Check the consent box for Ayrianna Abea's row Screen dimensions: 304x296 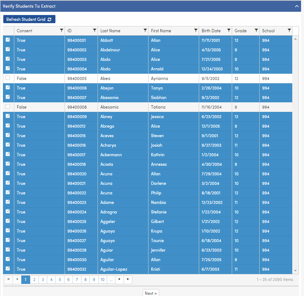pos(8,78)
